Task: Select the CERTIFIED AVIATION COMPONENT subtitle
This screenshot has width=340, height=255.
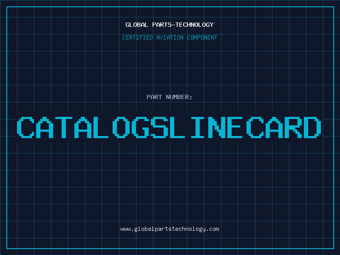Action: pyautogui.click(x=170, y=37)
